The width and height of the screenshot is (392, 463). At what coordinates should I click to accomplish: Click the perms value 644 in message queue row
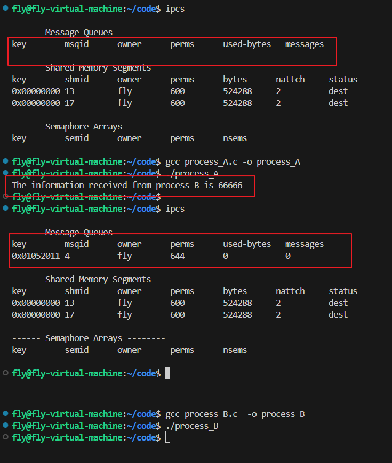(x=178, y=256)
